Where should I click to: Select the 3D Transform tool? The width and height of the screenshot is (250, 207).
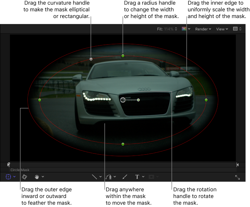click(x=24, y=177)
